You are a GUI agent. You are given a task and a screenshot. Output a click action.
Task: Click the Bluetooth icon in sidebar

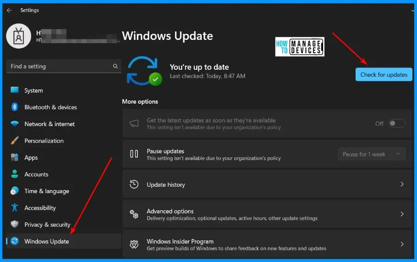coord(15,107)
